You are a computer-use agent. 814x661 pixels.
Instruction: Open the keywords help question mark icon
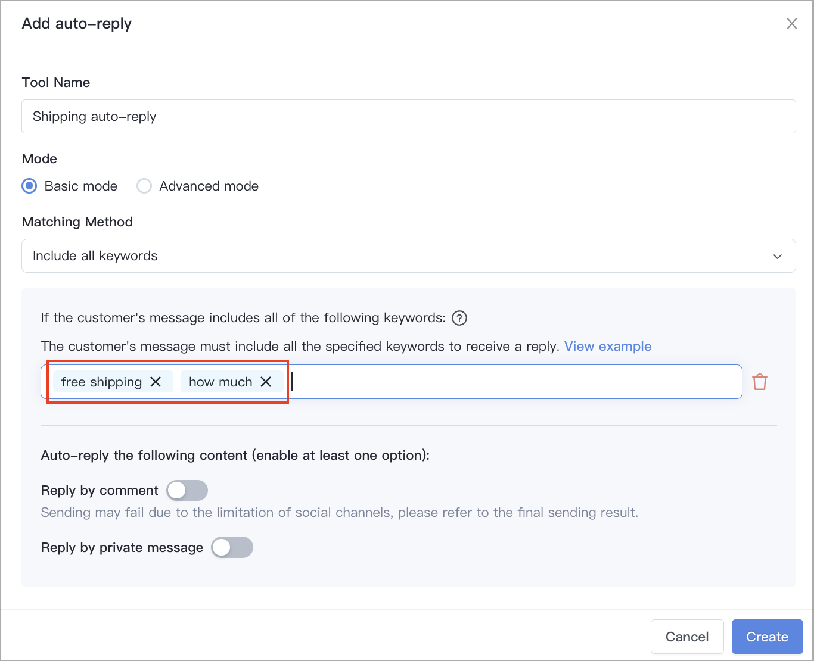[x=459, y=318]
